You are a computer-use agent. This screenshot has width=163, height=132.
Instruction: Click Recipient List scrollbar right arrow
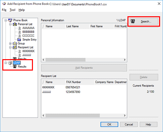(x=125, y=115)
